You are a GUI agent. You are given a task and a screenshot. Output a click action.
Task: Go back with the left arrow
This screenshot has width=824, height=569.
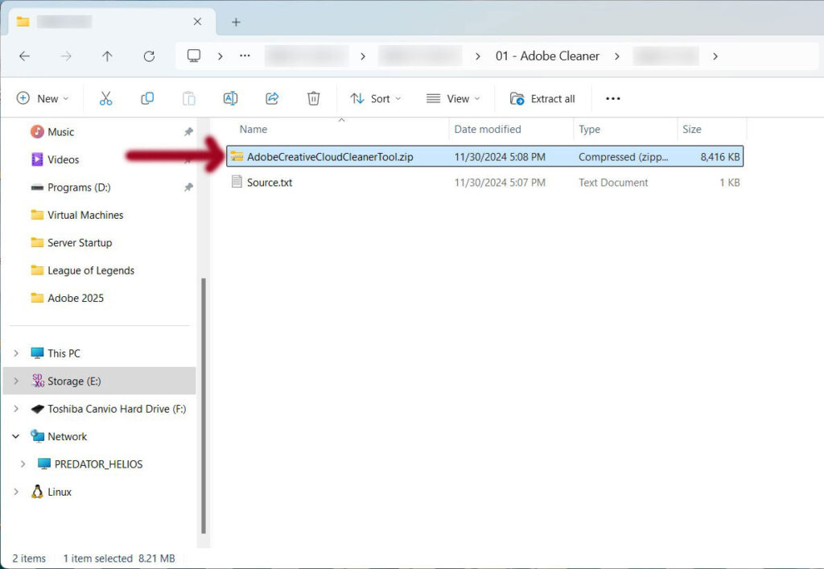[x=24, y=56]
